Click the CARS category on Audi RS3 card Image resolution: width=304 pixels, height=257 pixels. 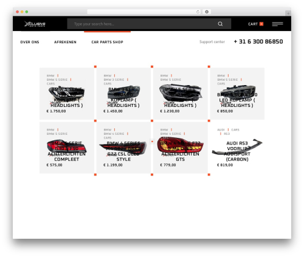coord(235,129)
